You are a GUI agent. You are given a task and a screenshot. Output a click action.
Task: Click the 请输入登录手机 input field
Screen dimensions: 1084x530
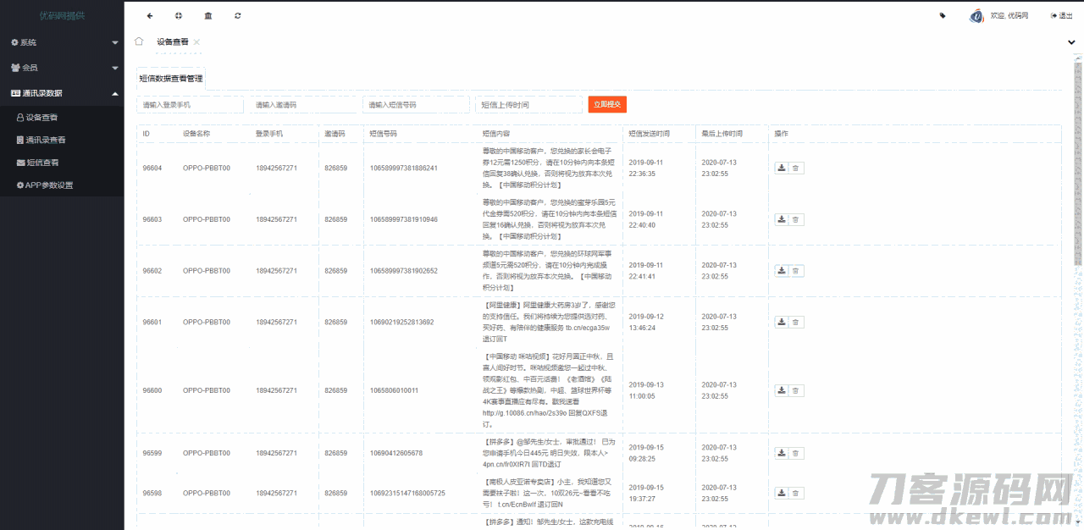[190, 105]
